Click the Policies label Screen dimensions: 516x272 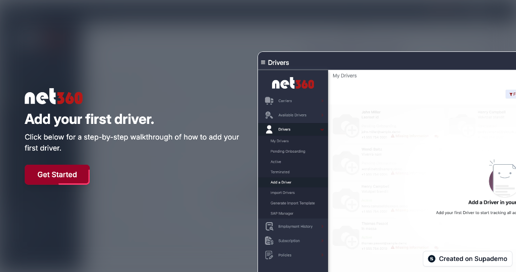(285, 255)
